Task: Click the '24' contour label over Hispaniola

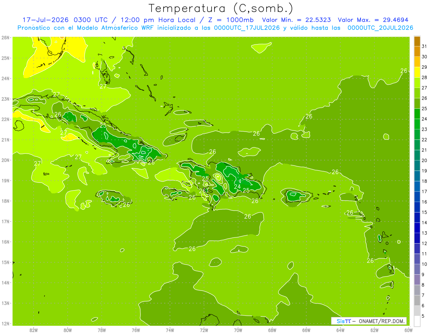Action: (237, 187)
